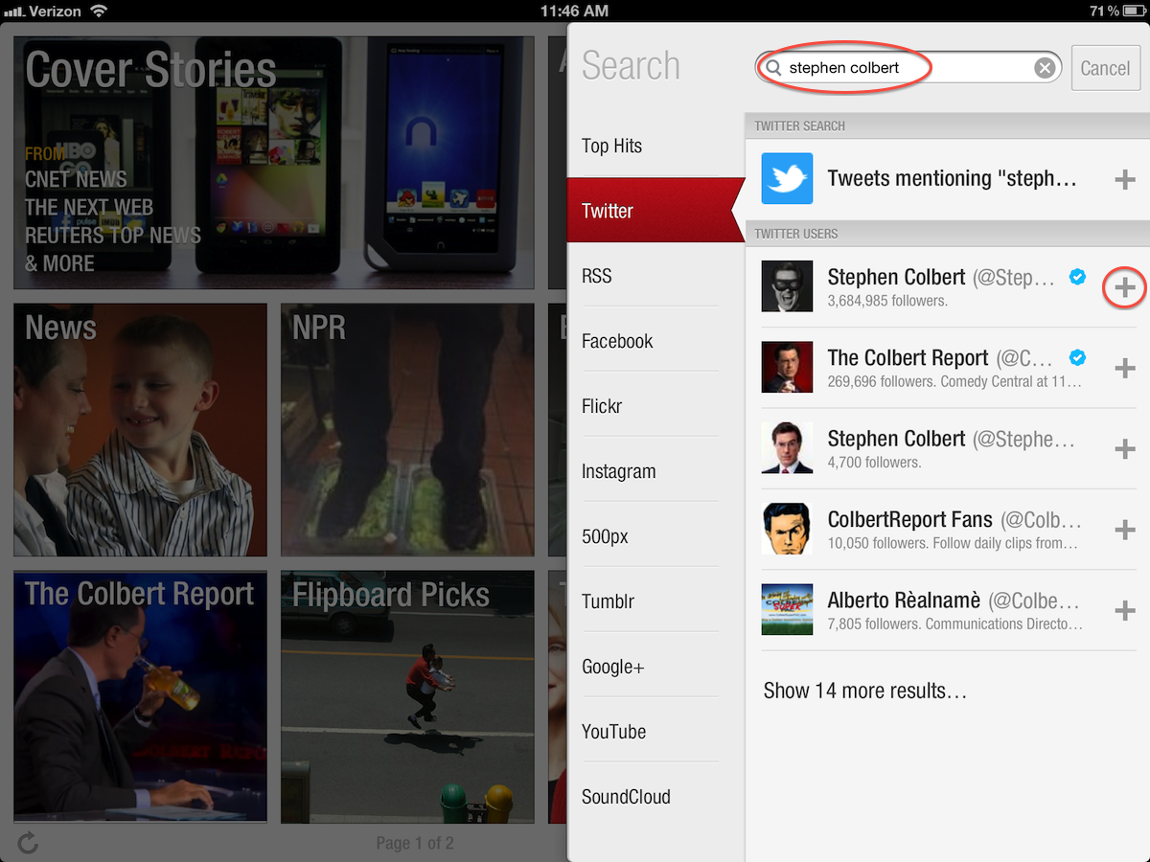Add the Tweets mentioning search result
Viewport: 1150px width, 862px height.
[1125, 179]
